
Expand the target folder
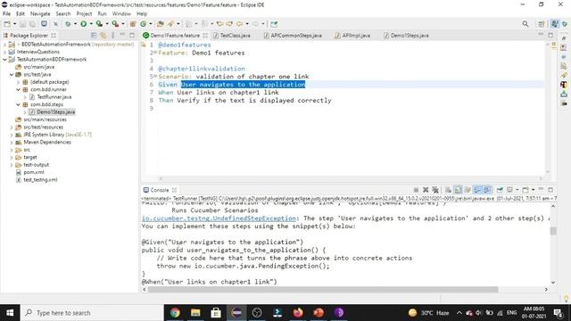pyautogui.click(x=12, y=157)
